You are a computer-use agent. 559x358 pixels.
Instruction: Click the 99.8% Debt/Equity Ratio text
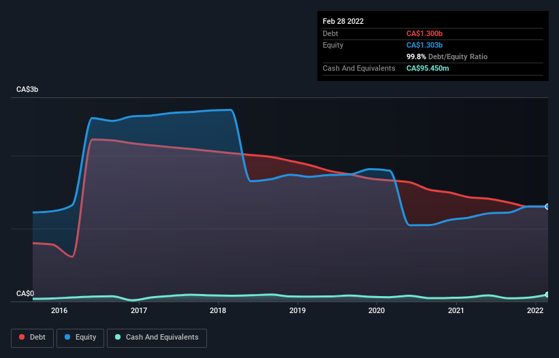pos(447,56)
